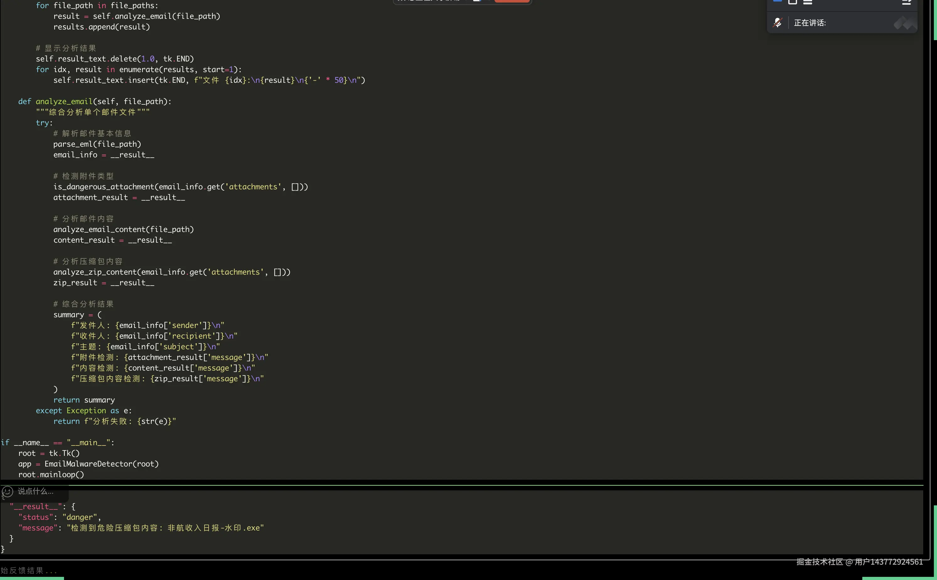Click the 说点什么 chat input field
The image size is (937, 580).
tap(35, 491)
